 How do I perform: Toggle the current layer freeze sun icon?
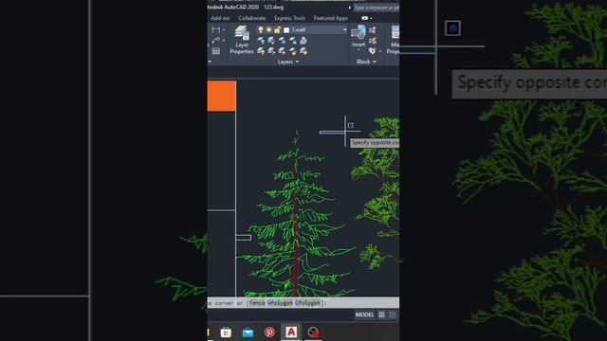click(x=269, y=29)
